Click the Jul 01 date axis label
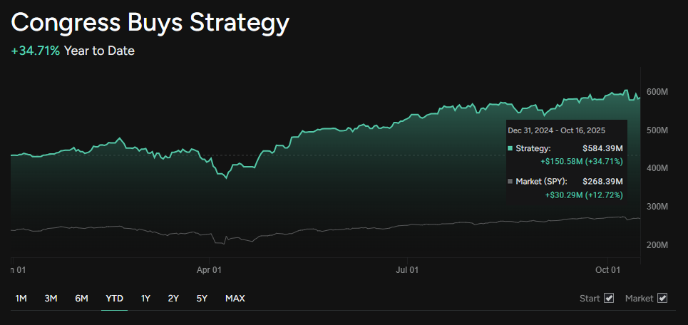This screenshot has width=688, height=325. (x=407, y=269)
